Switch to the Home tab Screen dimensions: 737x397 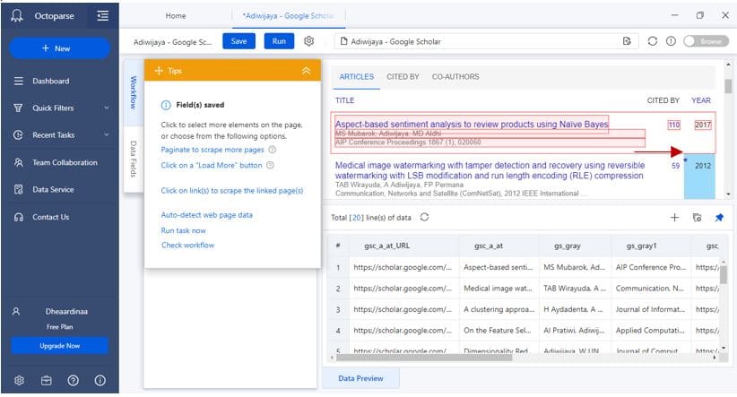coord(177,15)
